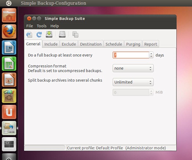Maximize the Simple Backup Suite window
Viewport: 192px width, 160px height.
[x=39, y=19]
